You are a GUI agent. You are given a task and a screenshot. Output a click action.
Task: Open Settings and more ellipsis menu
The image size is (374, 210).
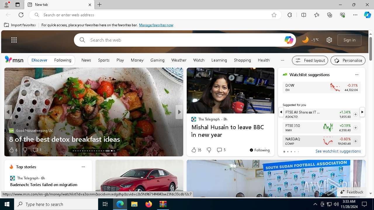click(355, 15)
